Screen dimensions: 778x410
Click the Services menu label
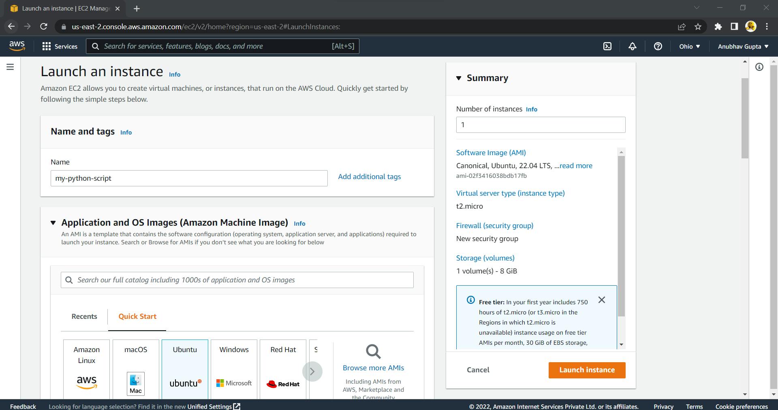[x=66, y=47]
